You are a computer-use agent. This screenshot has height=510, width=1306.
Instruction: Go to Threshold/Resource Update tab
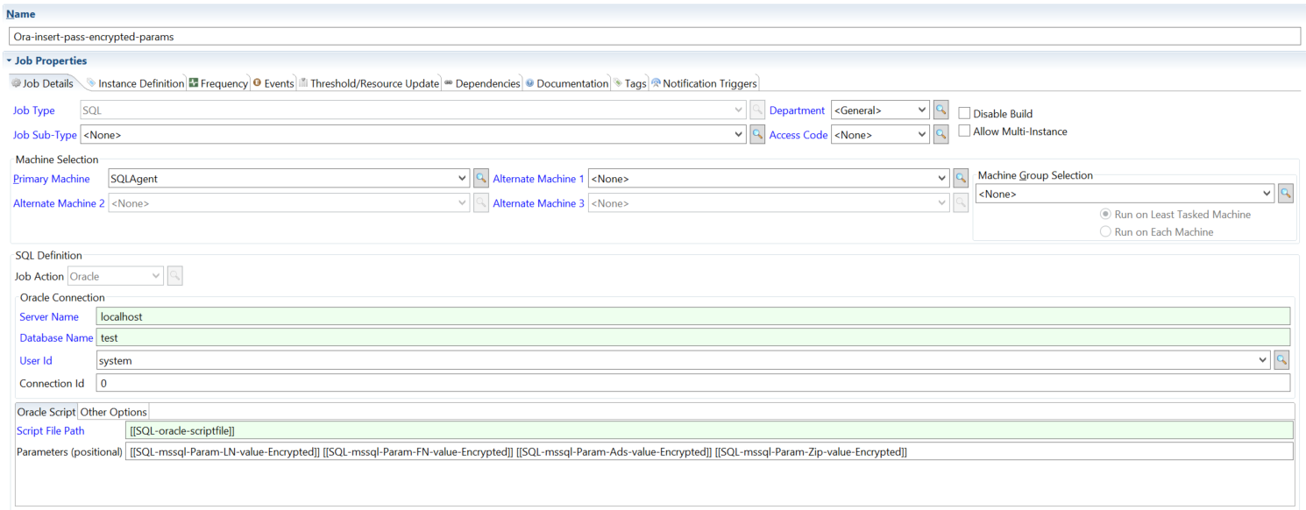tap(369, 83)
